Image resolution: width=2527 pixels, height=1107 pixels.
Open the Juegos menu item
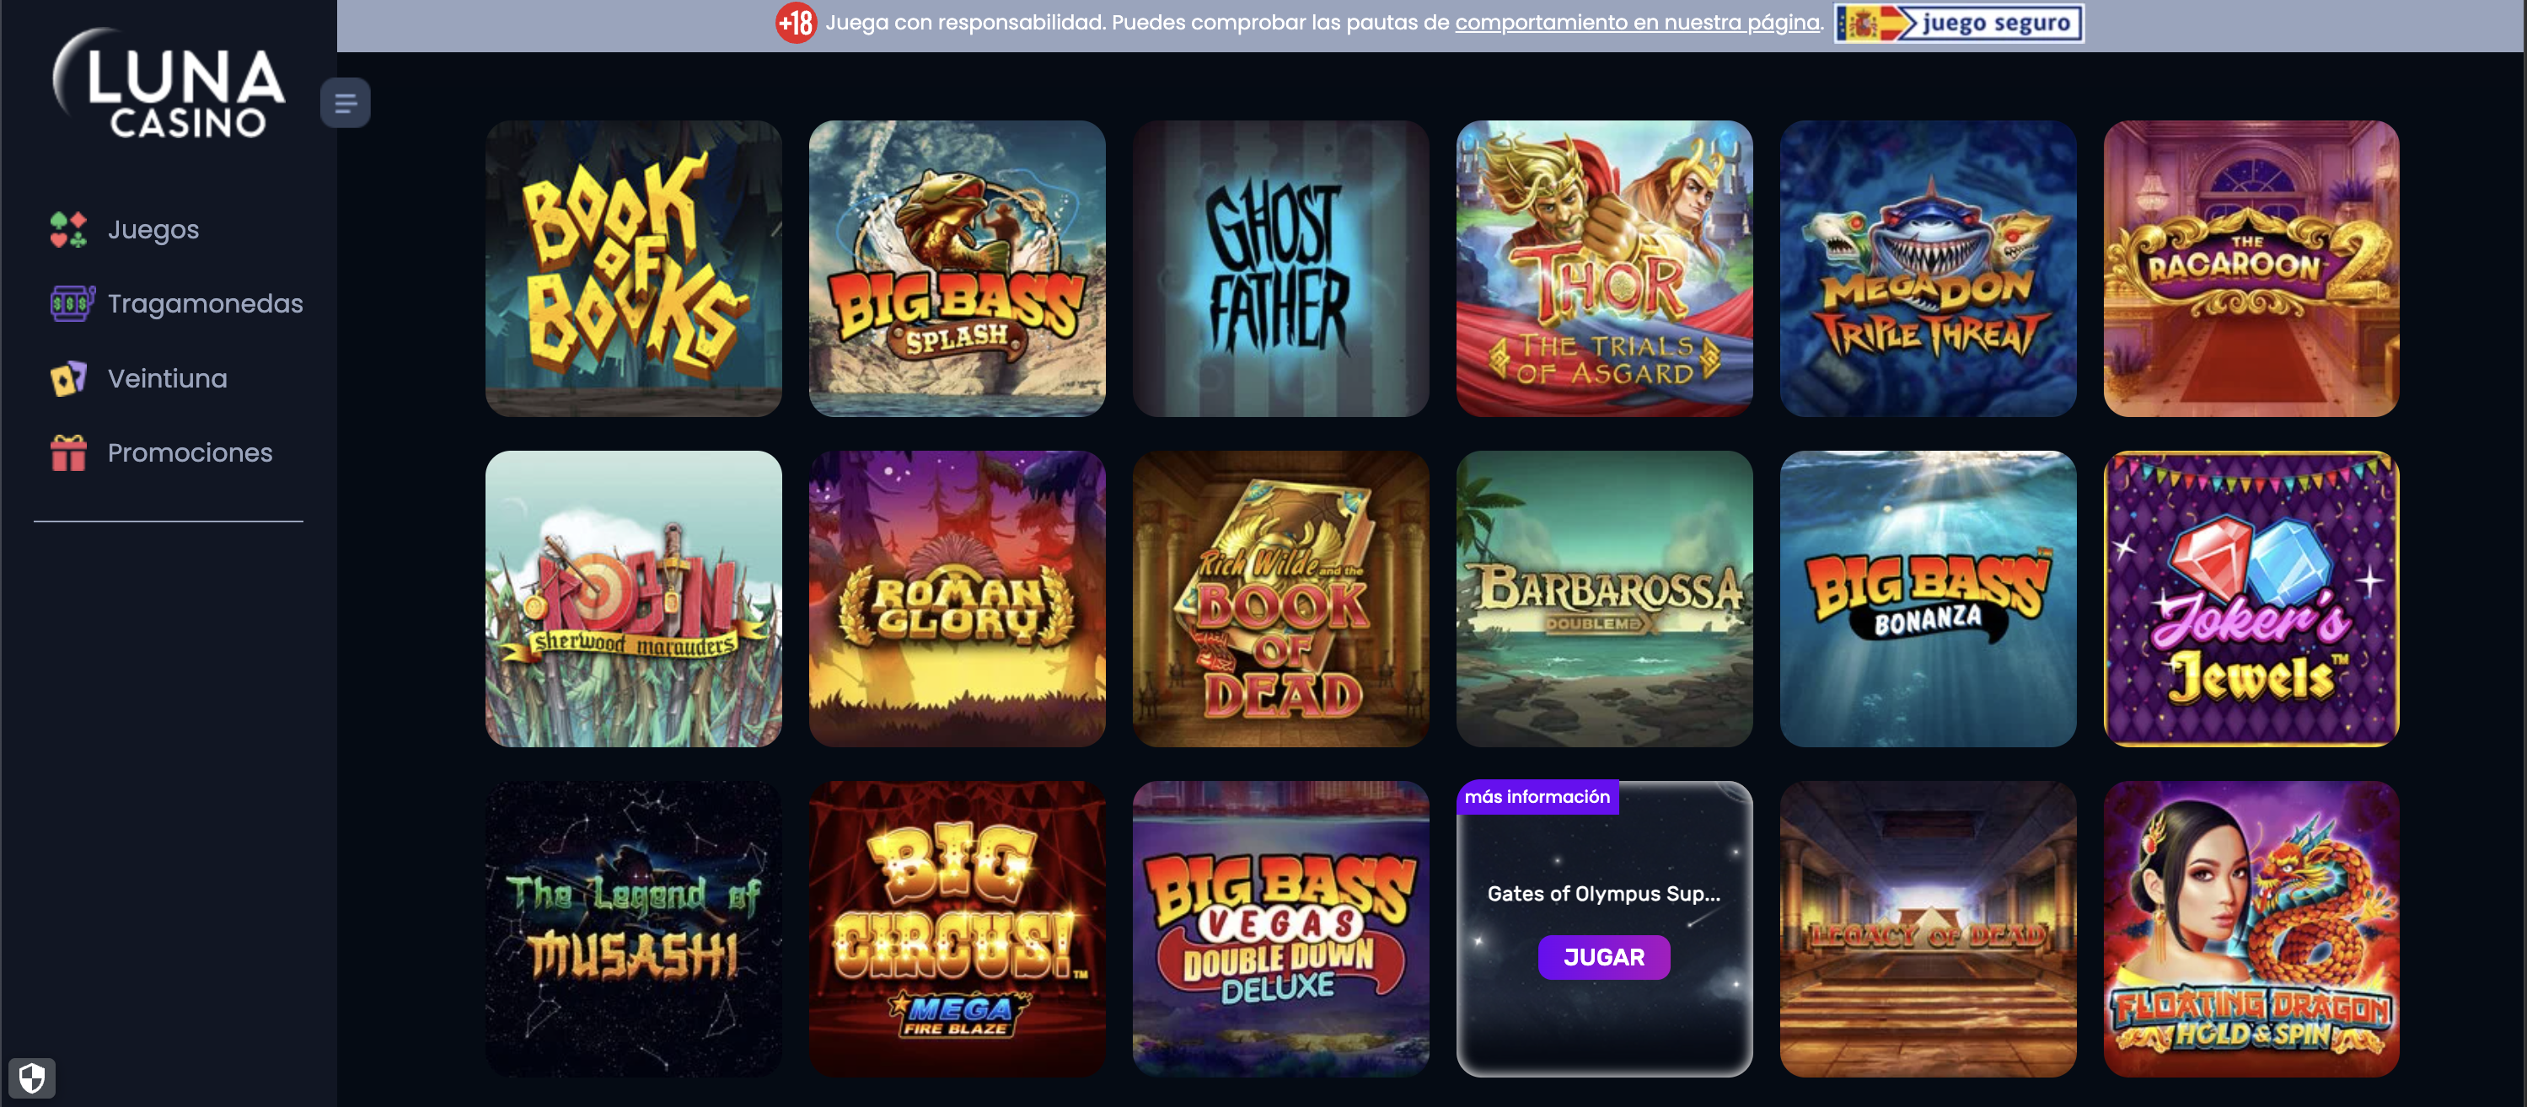(153, 229)
